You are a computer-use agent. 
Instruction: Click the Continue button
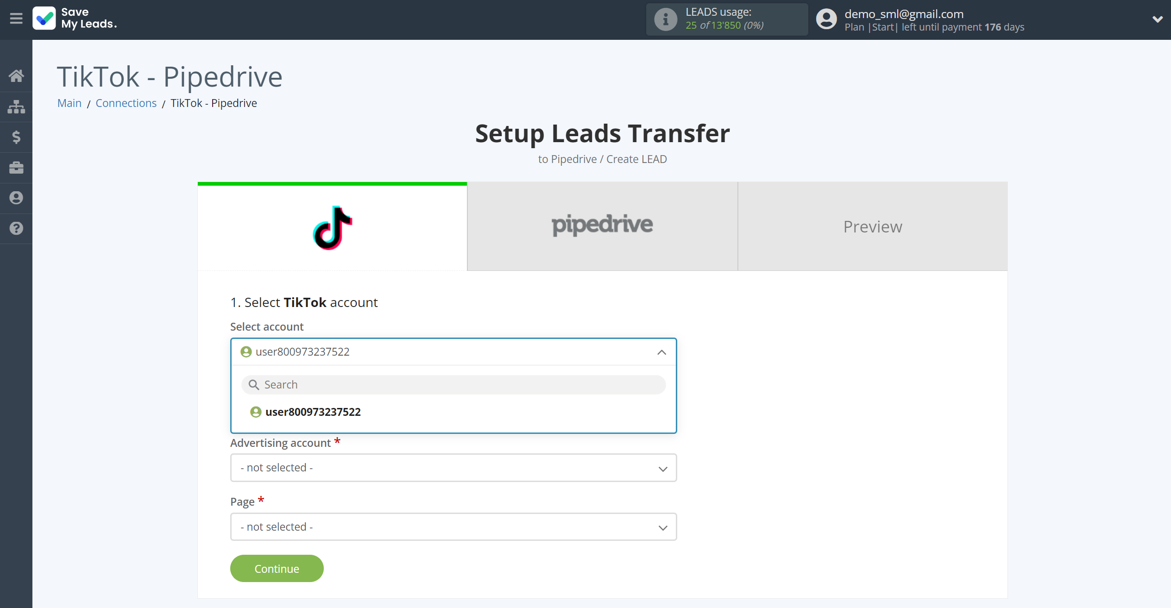click(x=277, y=568)
